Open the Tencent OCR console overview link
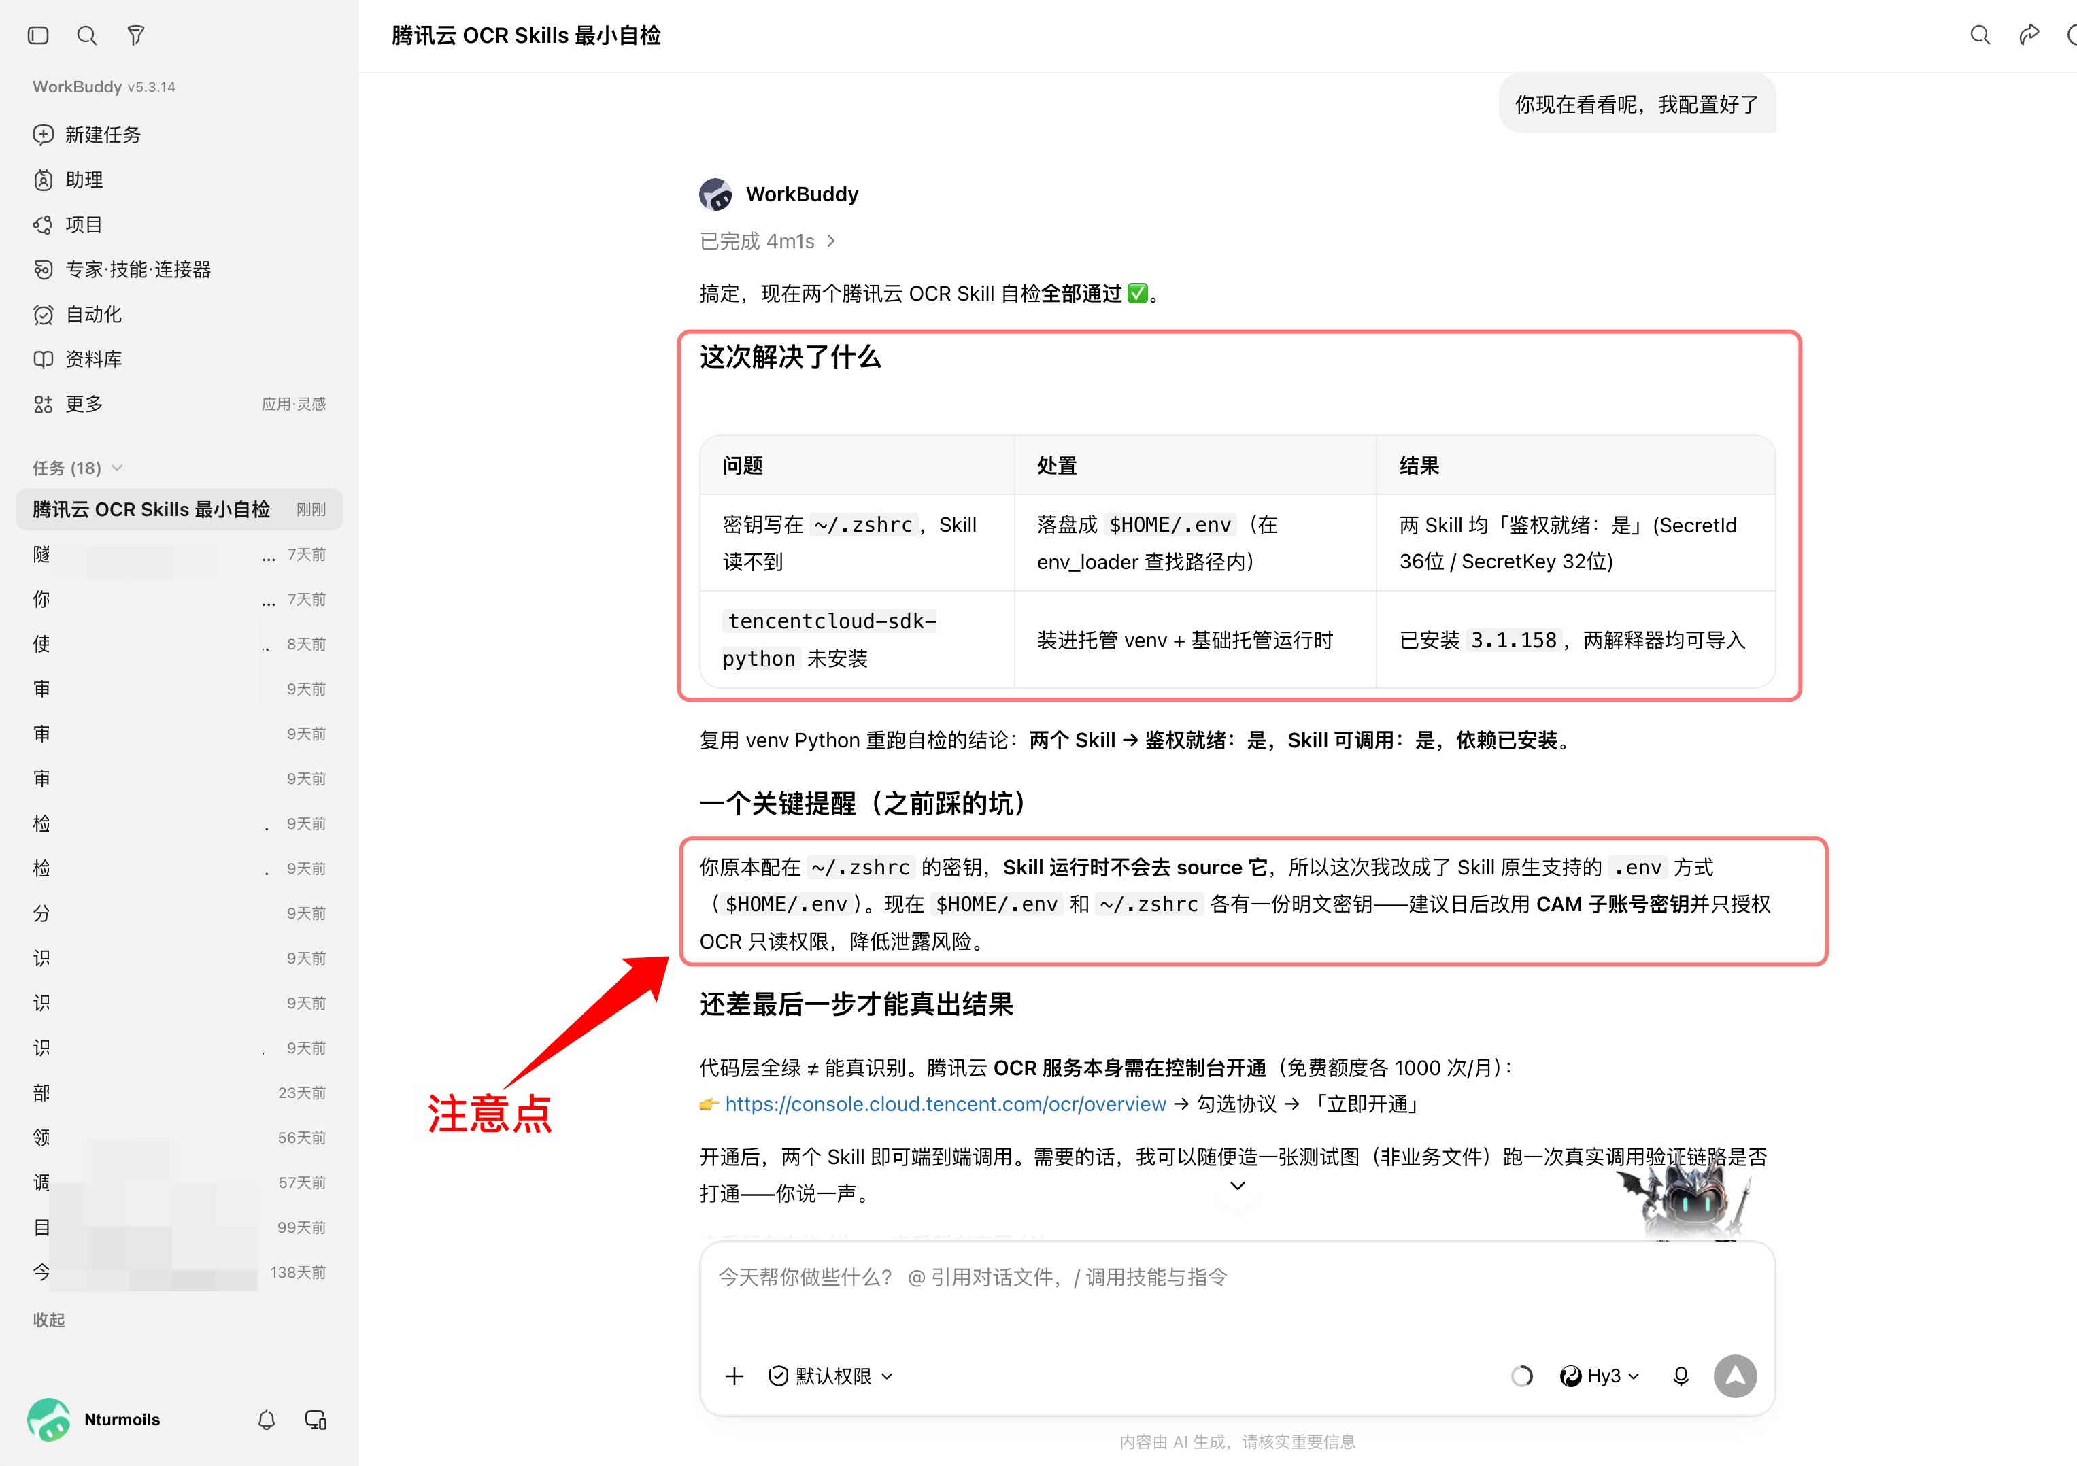Viewport: 2077px width, 1466px height. tap(945, 1104)
